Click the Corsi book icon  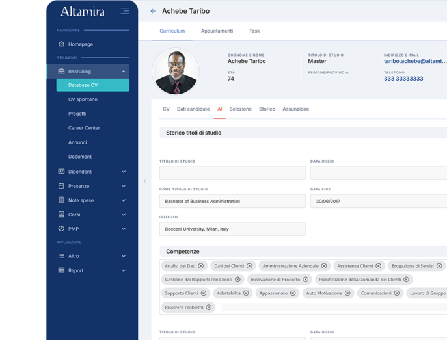pos(61,215)
